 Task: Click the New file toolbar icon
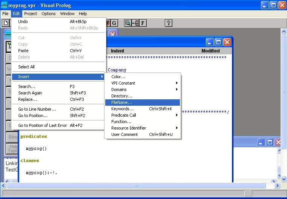tap(6, 23)
